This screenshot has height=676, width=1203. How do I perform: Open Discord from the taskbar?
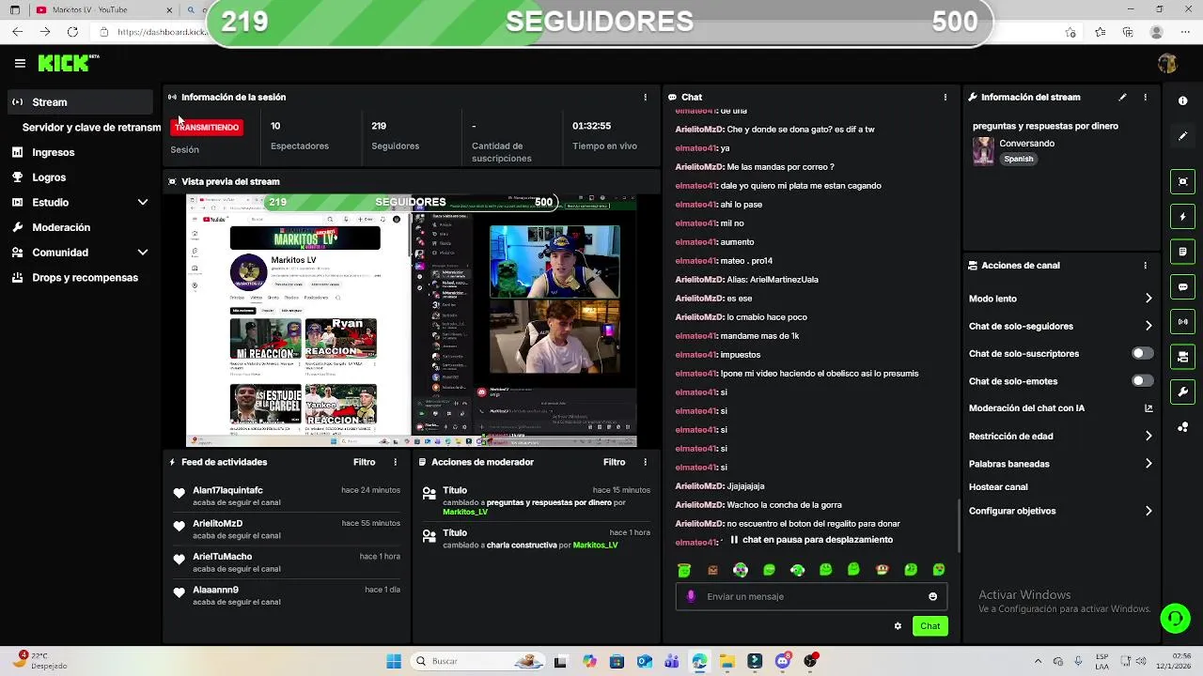(x=783, y=661)
